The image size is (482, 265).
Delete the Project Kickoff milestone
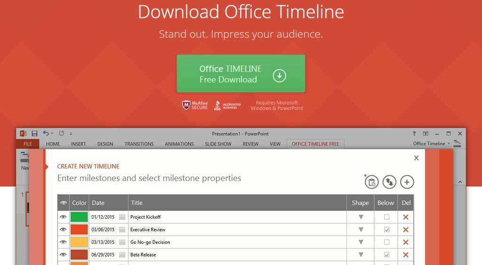[406, 217]
